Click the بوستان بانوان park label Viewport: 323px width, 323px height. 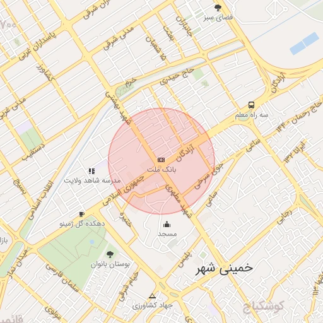[x=110, y=264]
